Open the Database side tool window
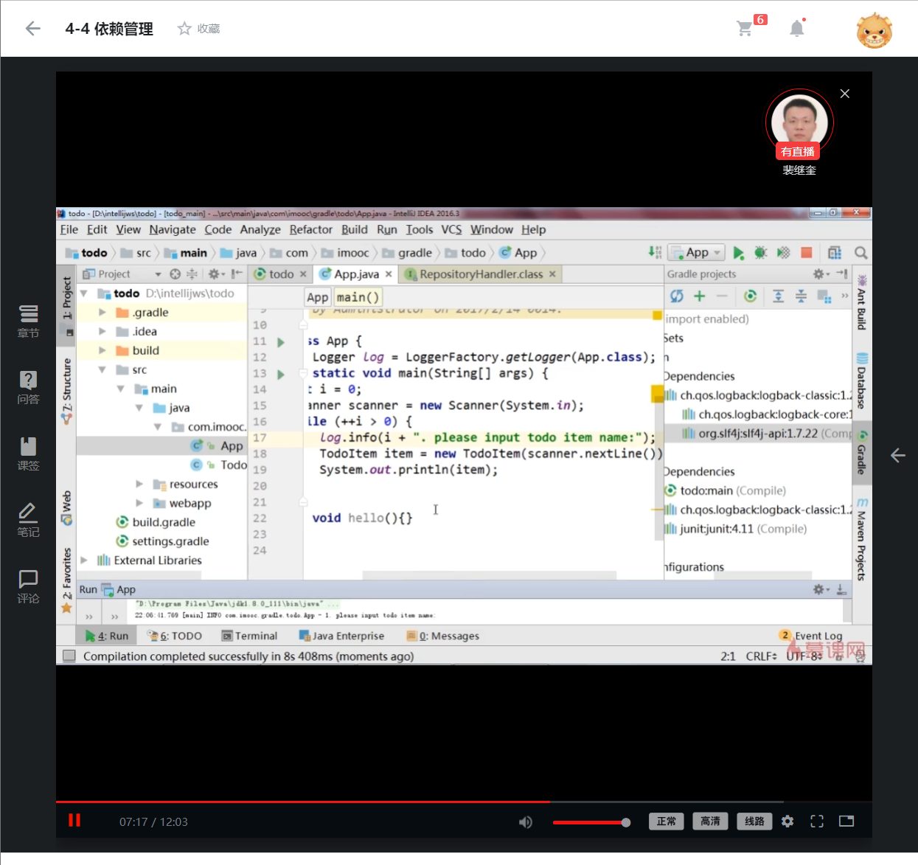918x865 pixels. (x=862, y=379)
